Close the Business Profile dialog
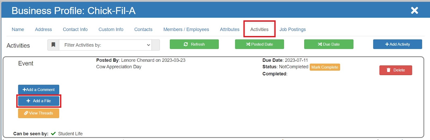Screen dimensions: 430x140 [x=414, y=10]
